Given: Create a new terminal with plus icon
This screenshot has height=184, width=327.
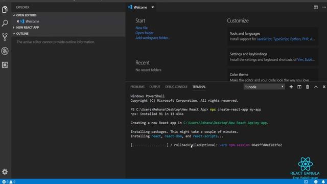Looking at the screenshot, I should tap(291, 87).
